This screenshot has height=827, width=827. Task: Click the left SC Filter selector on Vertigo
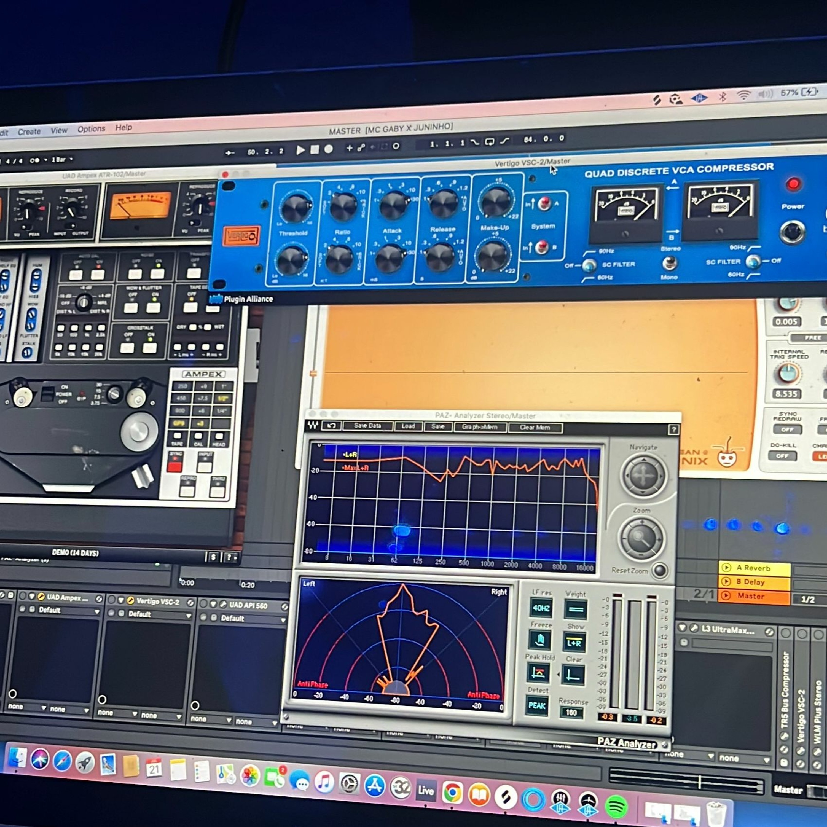click(589, 265)
